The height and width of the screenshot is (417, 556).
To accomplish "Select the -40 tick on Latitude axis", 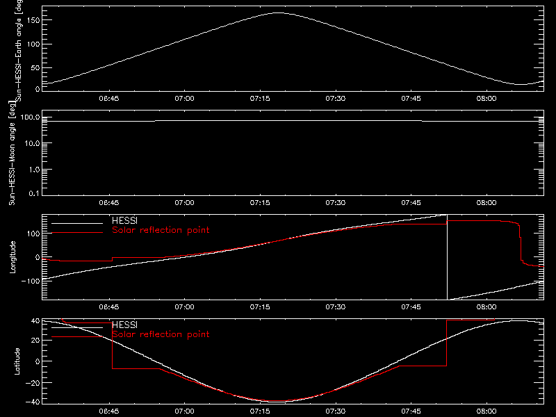I will pyautogui.click(x=33, y=402).
